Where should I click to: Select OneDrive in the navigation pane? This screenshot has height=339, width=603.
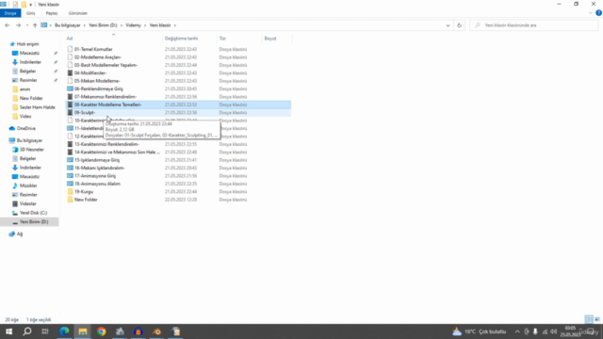[x=25, y=128]
